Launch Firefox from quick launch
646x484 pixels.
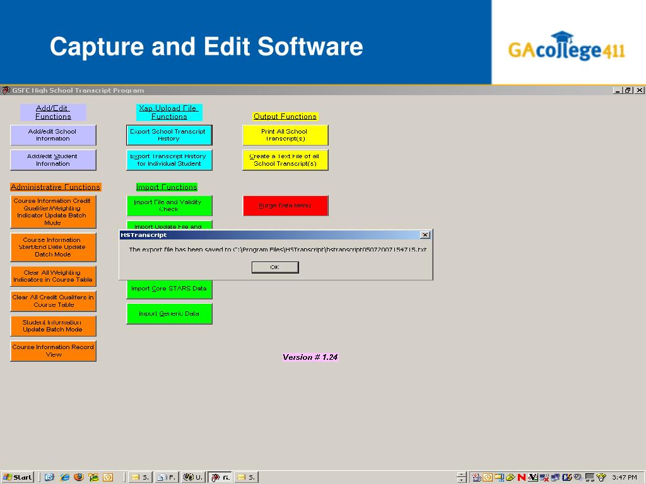pyautogui.click(x=79, y=477)
